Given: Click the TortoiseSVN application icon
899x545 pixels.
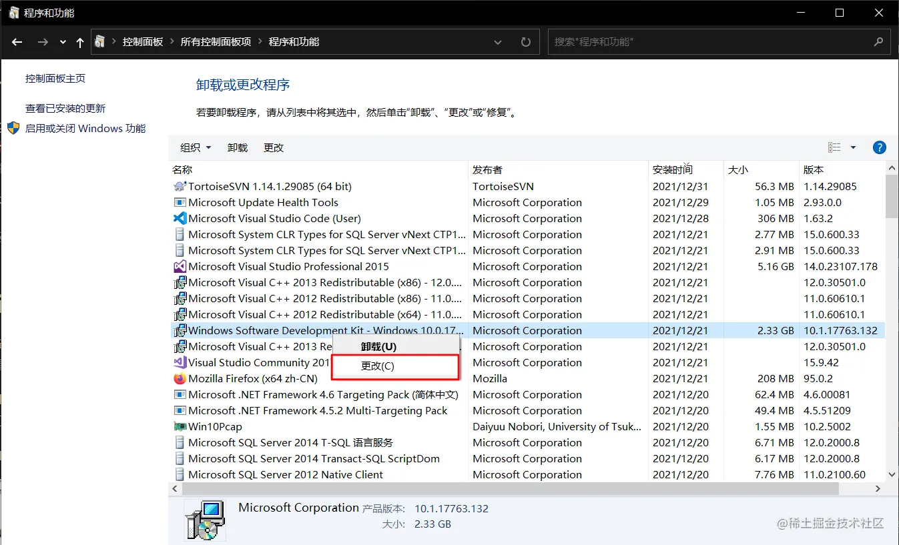Looking at the screenshot, I should 179,186.
